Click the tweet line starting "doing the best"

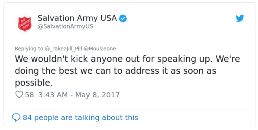point(115,71)
